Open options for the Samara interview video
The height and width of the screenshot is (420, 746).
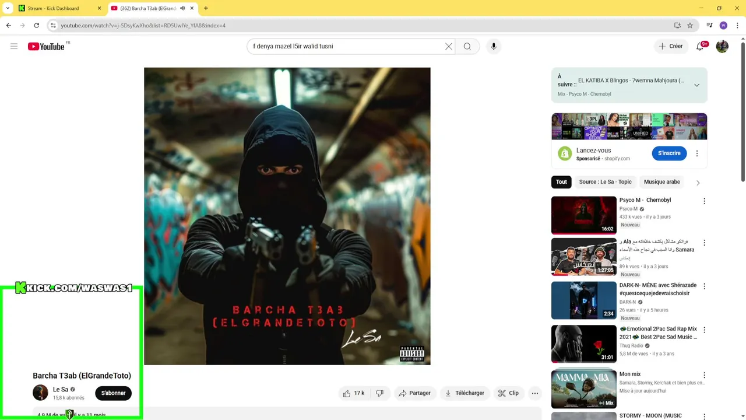coord(704,242)
